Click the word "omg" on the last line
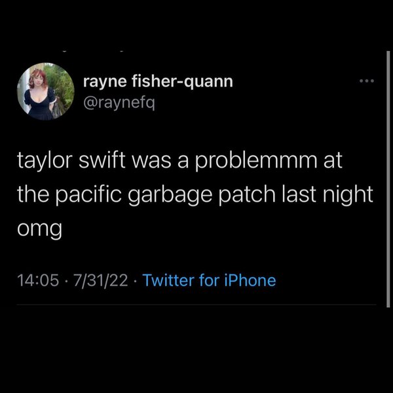 coord(39,229)
